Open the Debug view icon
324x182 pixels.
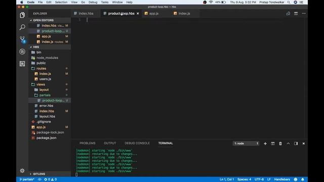pos(22,52)
